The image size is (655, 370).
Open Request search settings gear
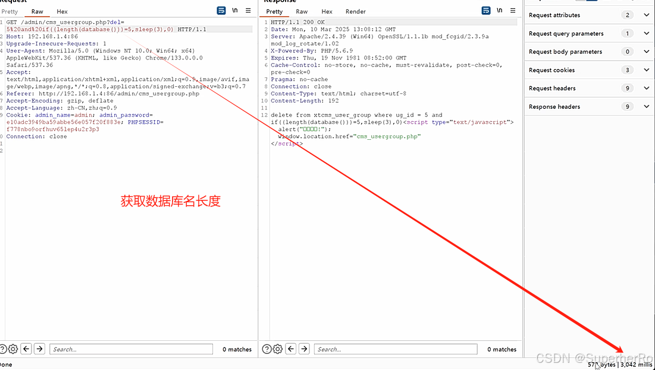[13, 349]
